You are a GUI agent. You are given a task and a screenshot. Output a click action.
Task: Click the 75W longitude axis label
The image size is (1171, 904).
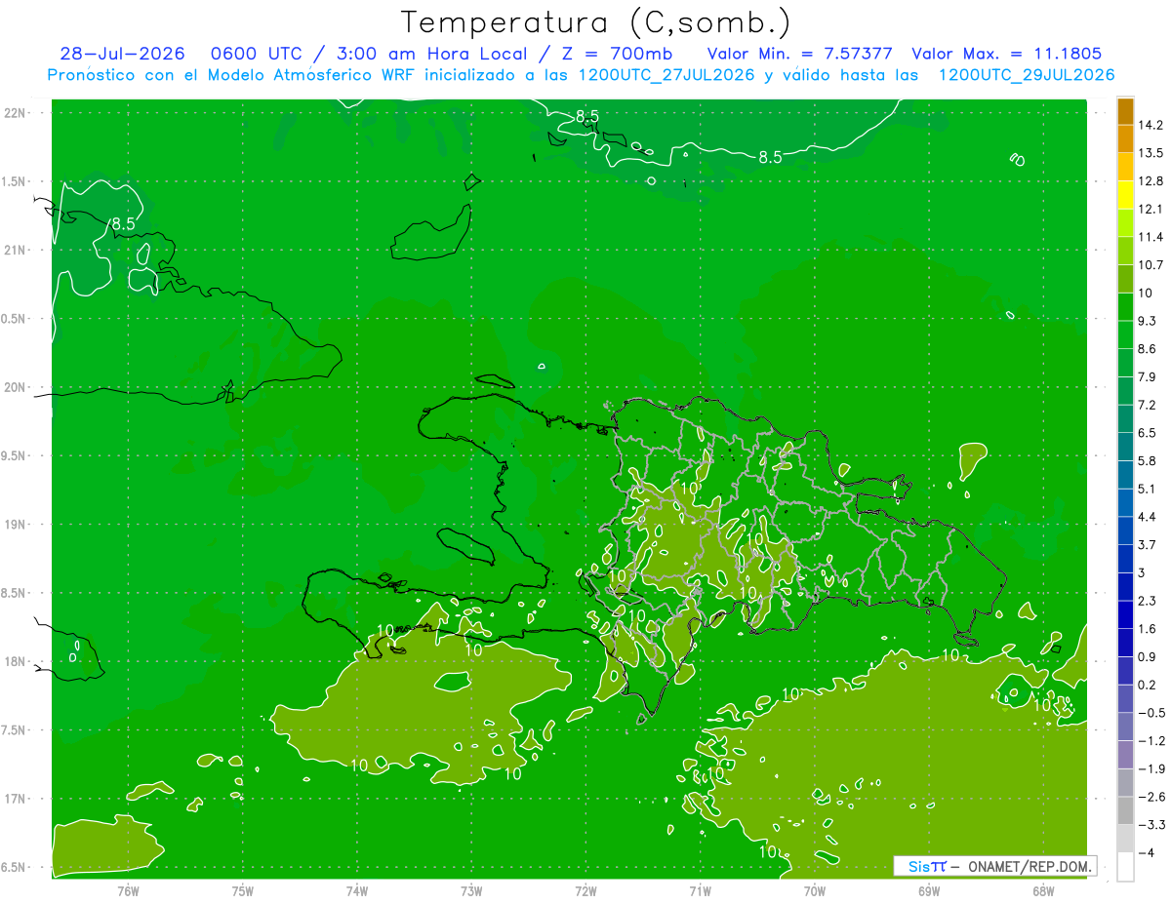coord(243,890)
